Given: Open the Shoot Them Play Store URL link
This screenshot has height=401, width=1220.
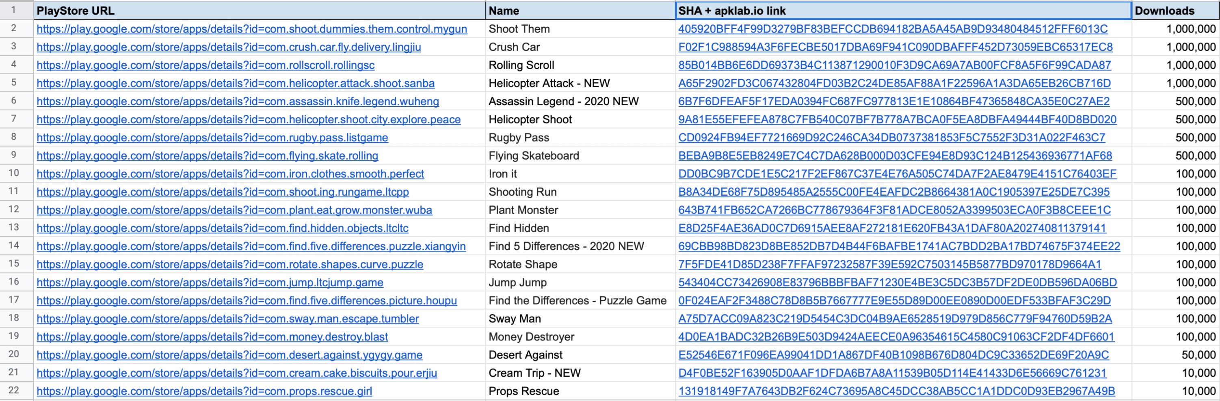Looking at the screenshot, I should [251, 29].
